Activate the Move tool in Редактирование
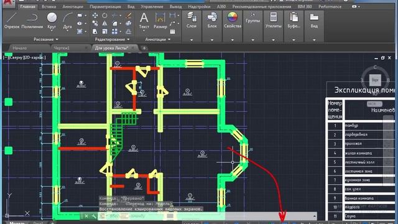The height and width of the screenshot is (224, 398). coord(95,16)
